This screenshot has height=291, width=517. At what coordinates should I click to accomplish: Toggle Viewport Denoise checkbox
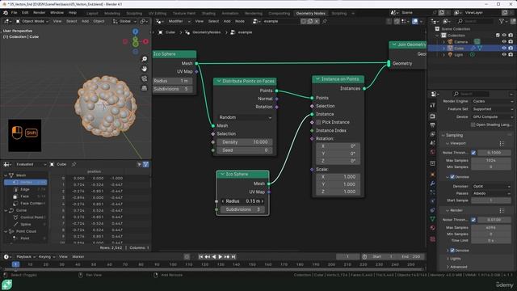[x=452, y=177]
